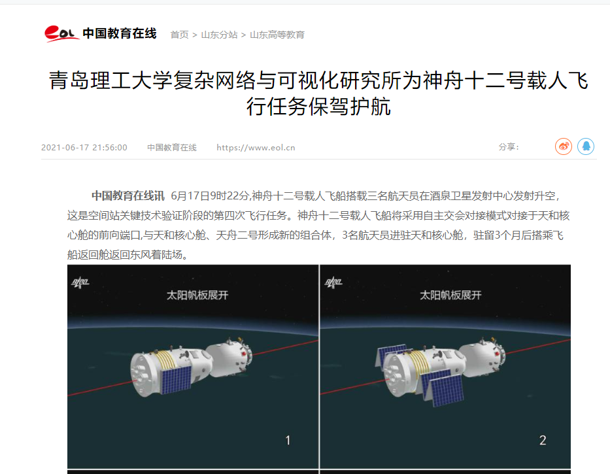Click the article headline about 神舟十二号
Screen dimensions: 610x474
318,93
